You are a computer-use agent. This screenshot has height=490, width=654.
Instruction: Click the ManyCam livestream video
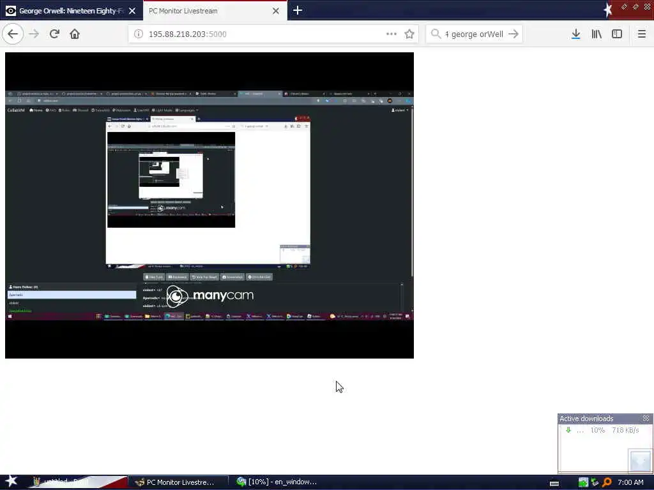tap(209, 205)
